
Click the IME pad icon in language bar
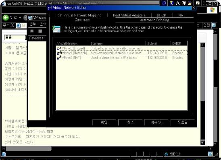pyautogui.click(x=190, y=3)
